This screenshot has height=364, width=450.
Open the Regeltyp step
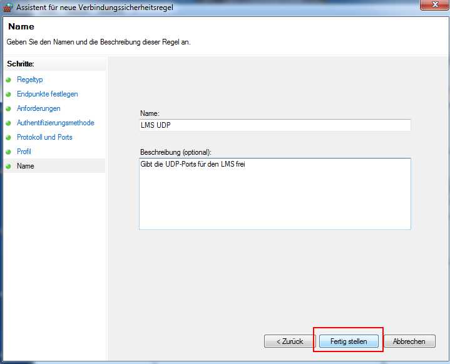click(x=30, y=80)
